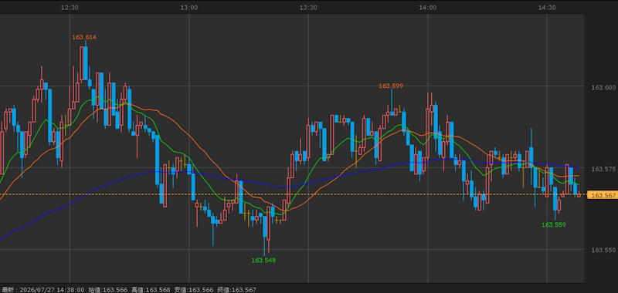Viewport: 618px width, 293px height.
Task: Select the green 163.559 low label
Action: (x=553, y=224)
